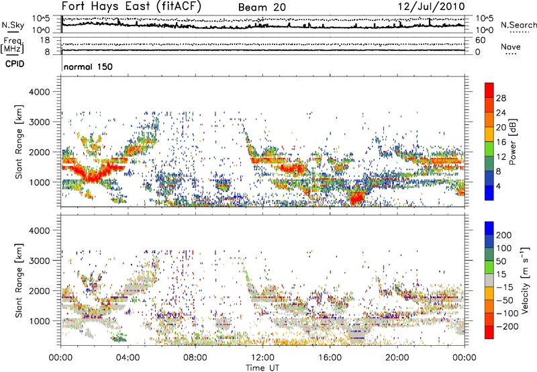The height and width of the screenshot is (372, 537).
Task: Click the 'N.Sky' legend label
Action: point(13,25)
